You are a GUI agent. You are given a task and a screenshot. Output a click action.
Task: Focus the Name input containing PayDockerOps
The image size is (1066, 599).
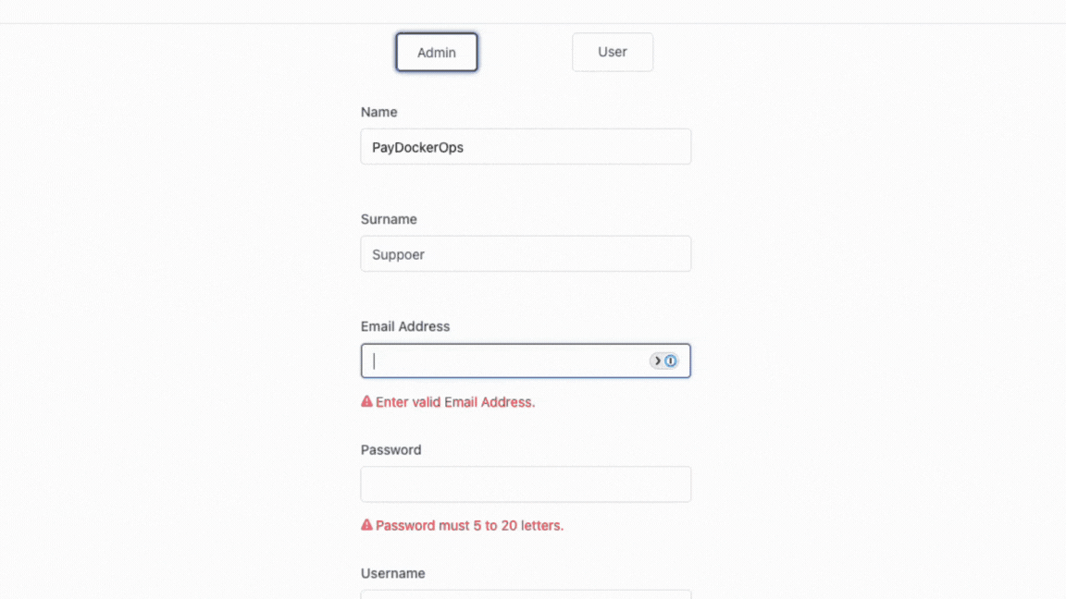(x=526, y=146)
